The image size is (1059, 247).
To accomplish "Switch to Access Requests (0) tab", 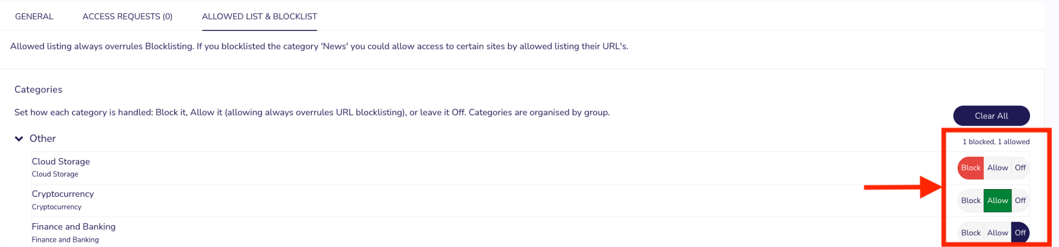I will (x=128, y=17).
